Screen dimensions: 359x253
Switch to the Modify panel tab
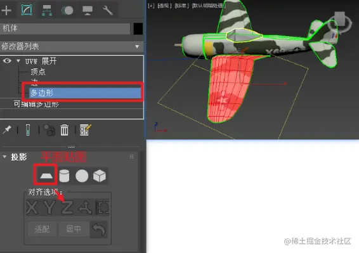(27, 10)
